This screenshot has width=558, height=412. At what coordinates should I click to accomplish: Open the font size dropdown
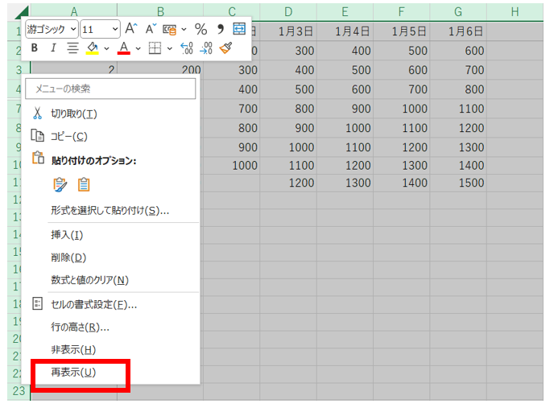(x=114, y=29)
